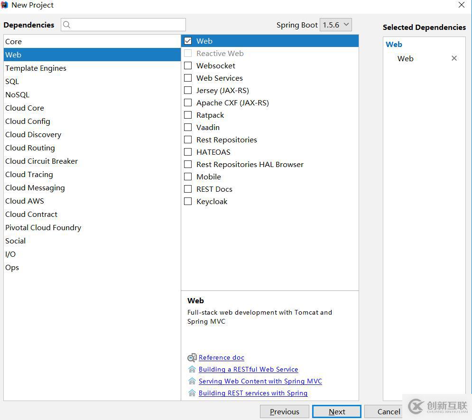Click the search magnifier icon in Dependencies field

point(67,25)
